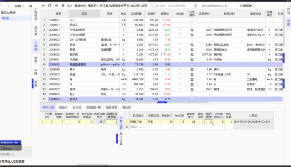This screenshot has height=167, width=291.
Task: Switch to the 信息价 tab
Action: click(63, 108)
